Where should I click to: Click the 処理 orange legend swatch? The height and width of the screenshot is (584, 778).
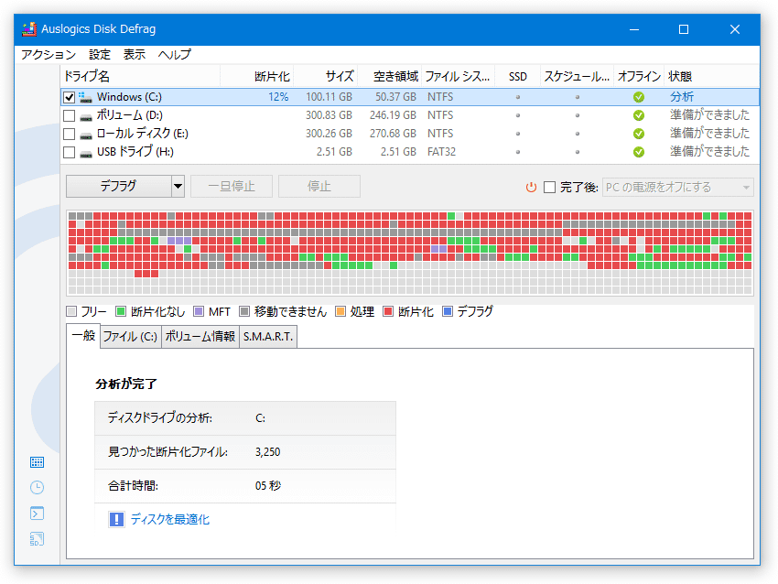point(340,311)
